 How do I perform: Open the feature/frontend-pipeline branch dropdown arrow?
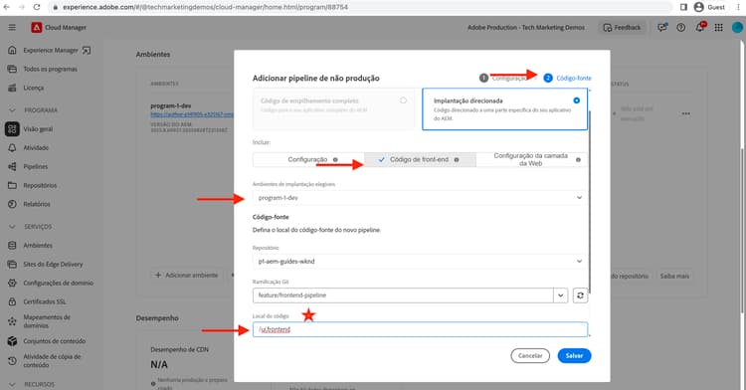pos(560,295)
